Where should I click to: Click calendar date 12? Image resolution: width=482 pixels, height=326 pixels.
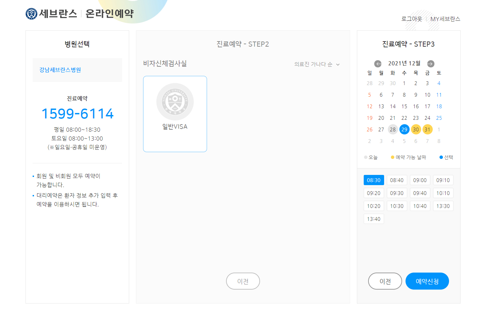pos(369,106)
